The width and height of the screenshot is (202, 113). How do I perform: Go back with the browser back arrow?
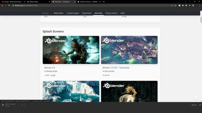coord(2,6)
